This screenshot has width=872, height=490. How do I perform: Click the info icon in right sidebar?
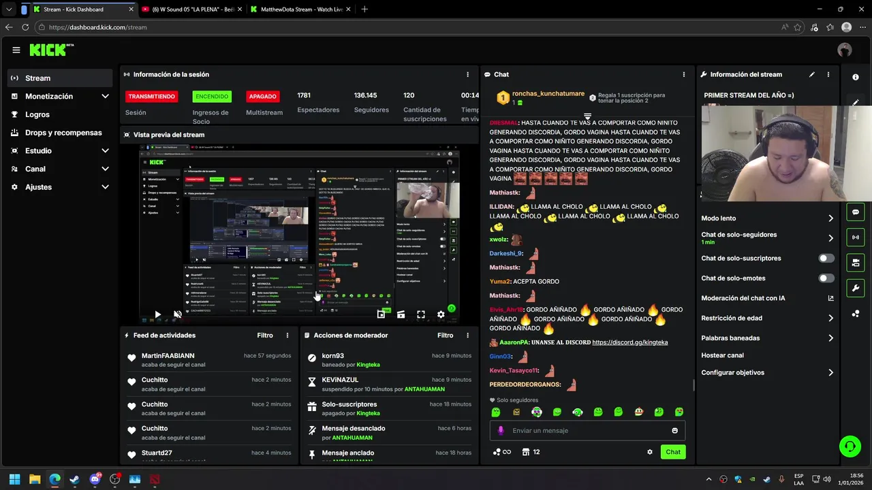(856, 77)
